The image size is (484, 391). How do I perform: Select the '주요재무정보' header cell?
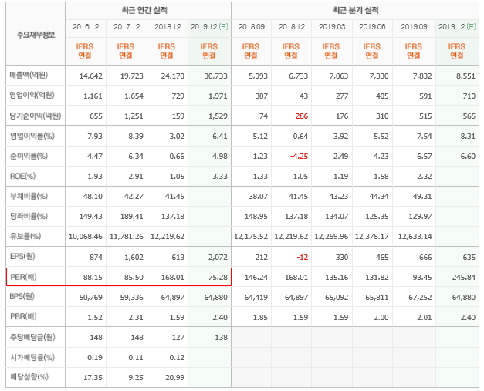click(36, 35)
